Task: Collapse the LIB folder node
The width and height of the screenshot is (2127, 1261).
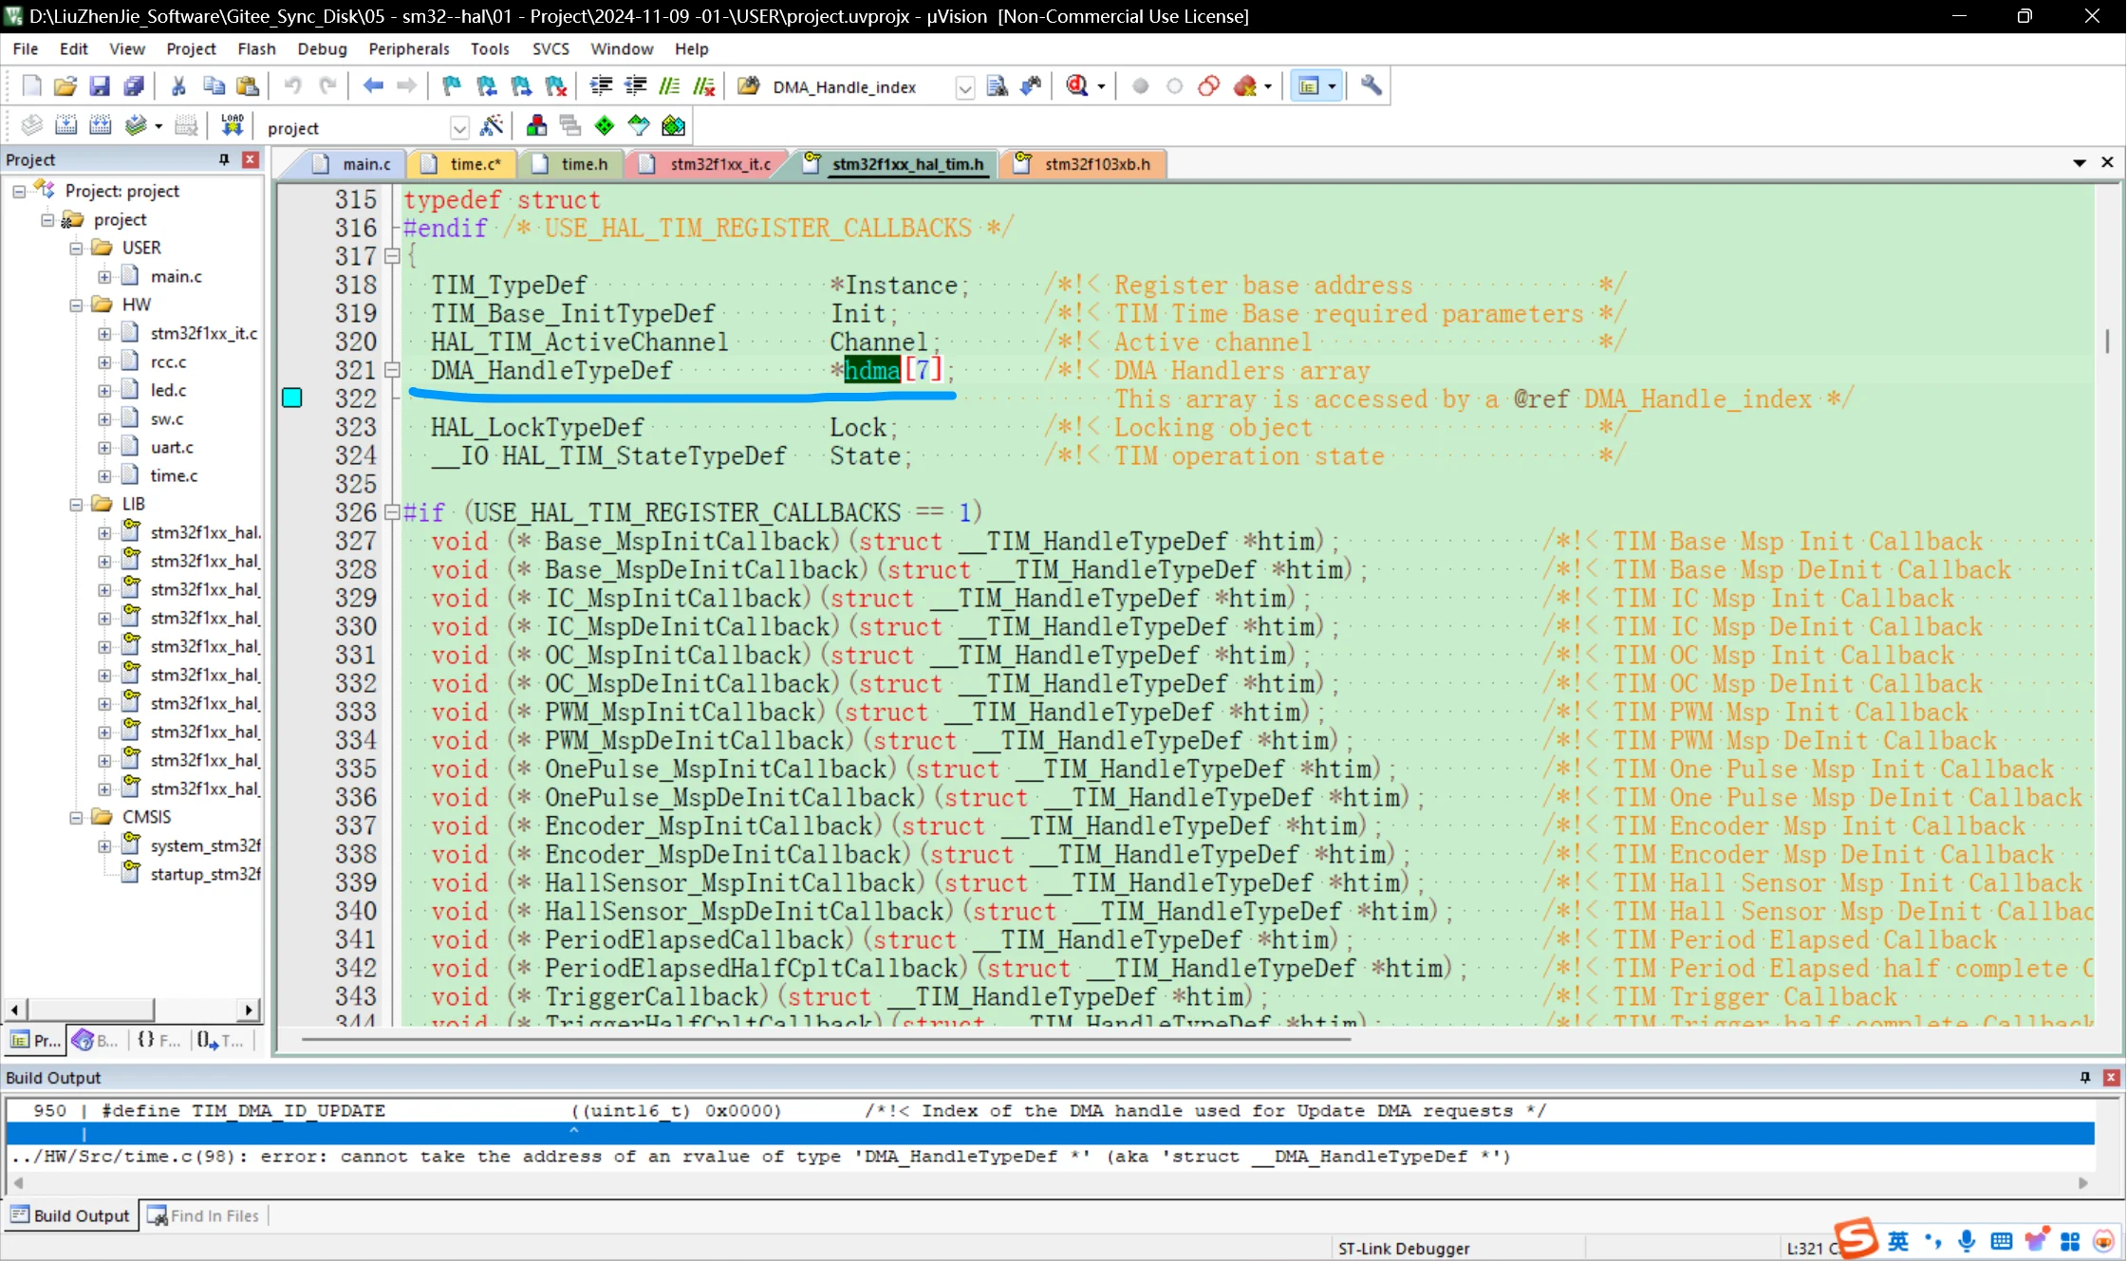Action: [x=76, y=504]
